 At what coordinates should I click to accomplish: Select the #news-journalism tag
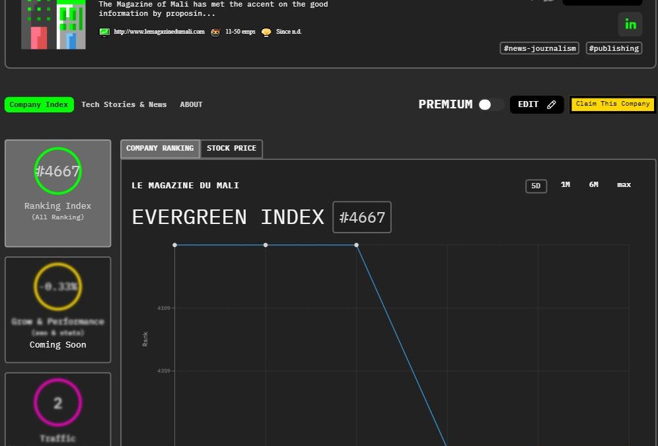pos(539,48)
